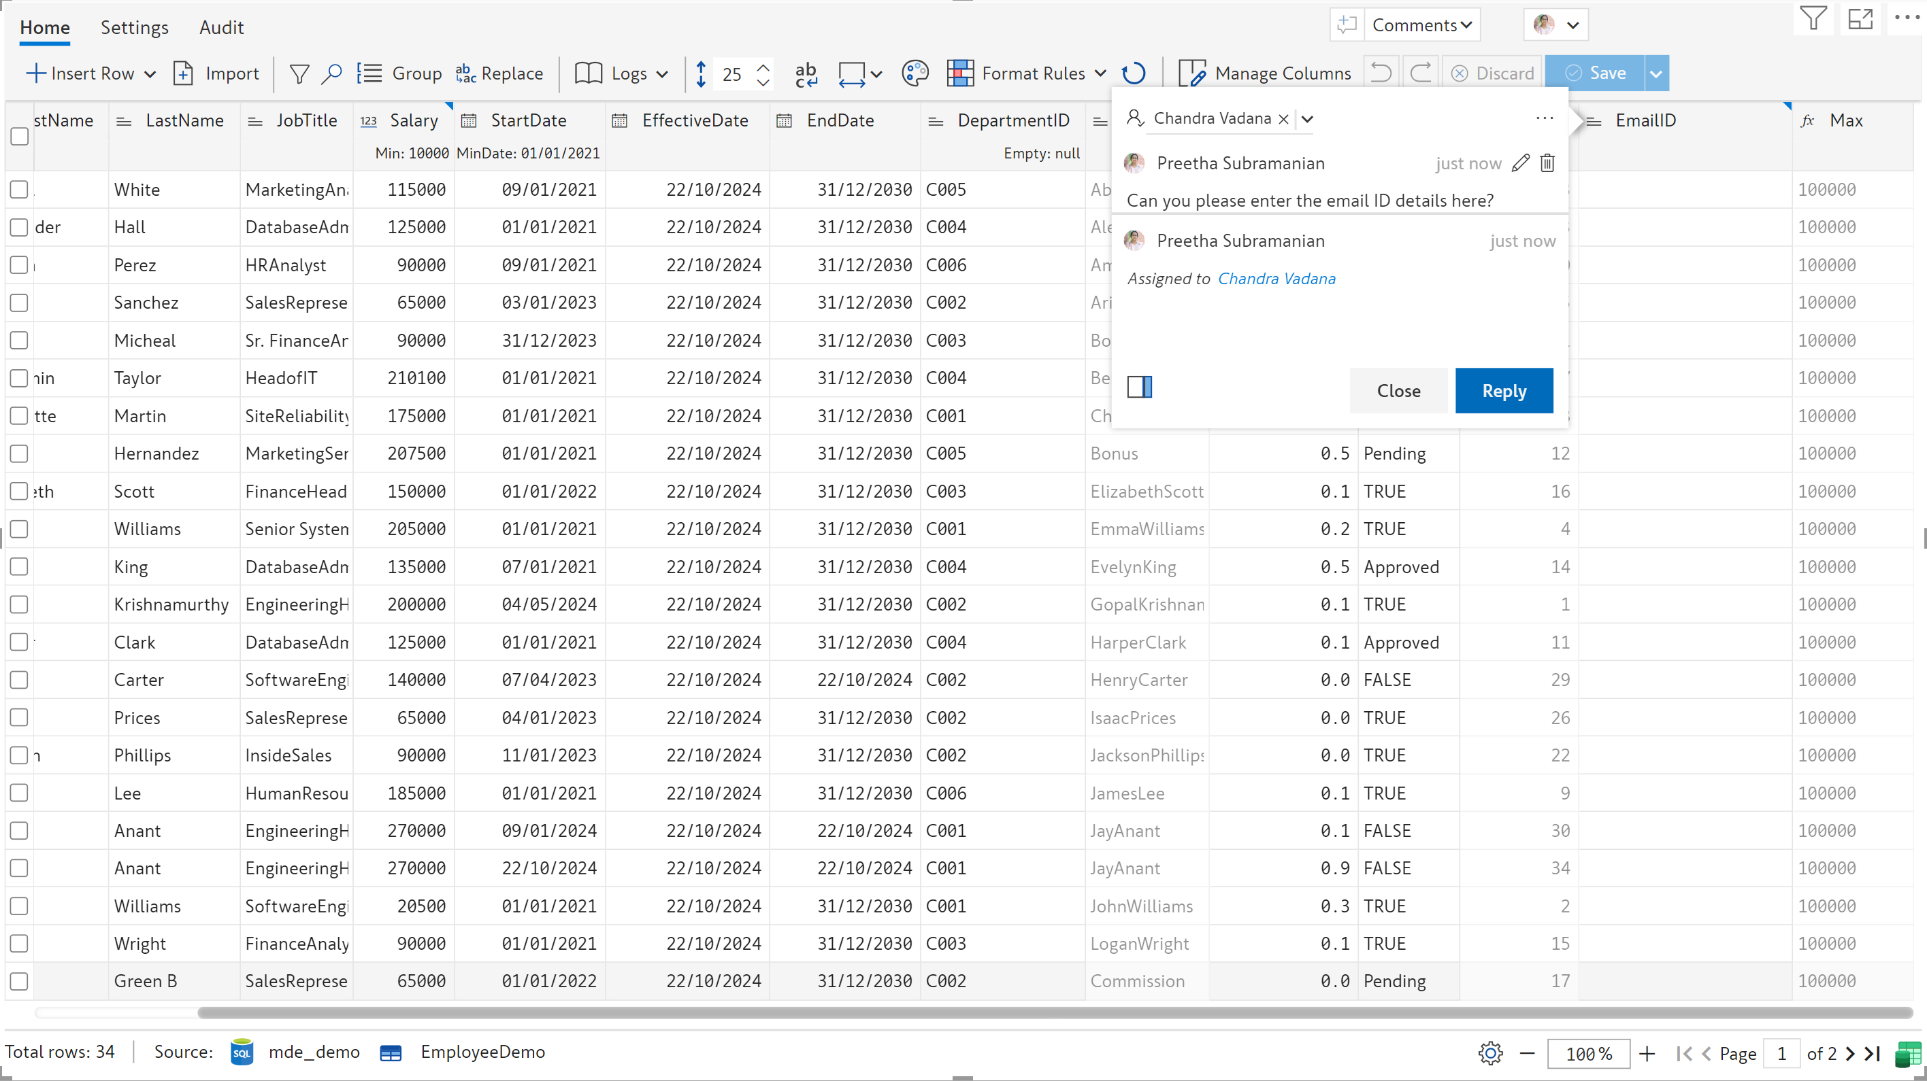1927x1081 pixels.
Task: Expand the Insert Row dropdown arrow
Action: tap(150, 74)
